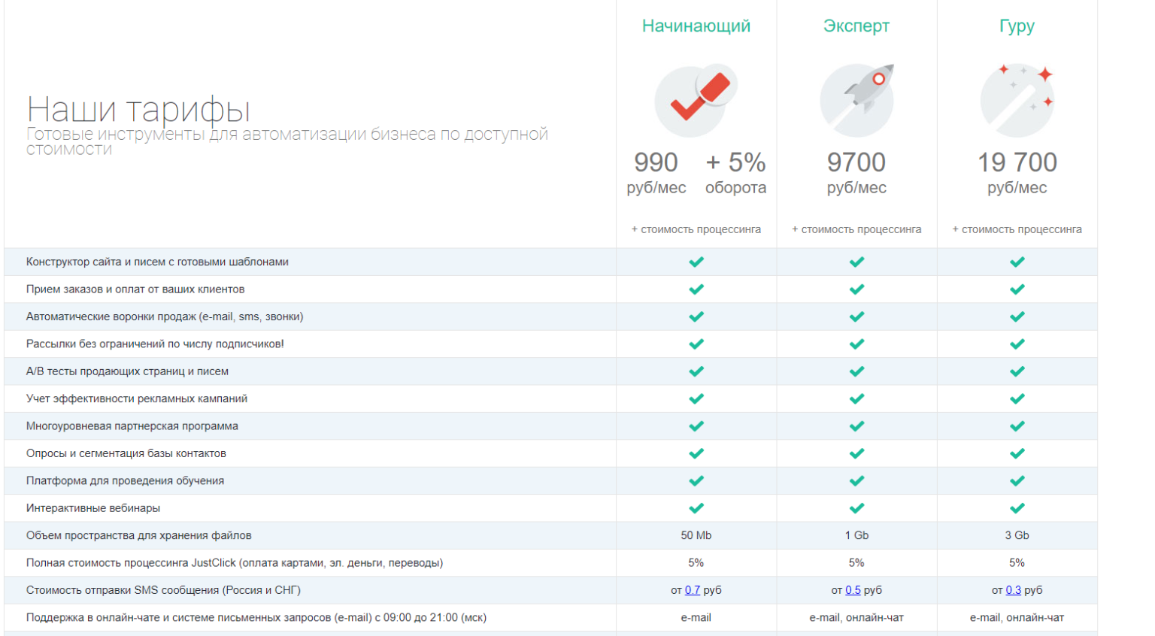
Task: Click Гуру checkmark for Интерактивные вебинары row
Action: (x=1017, y=508)
